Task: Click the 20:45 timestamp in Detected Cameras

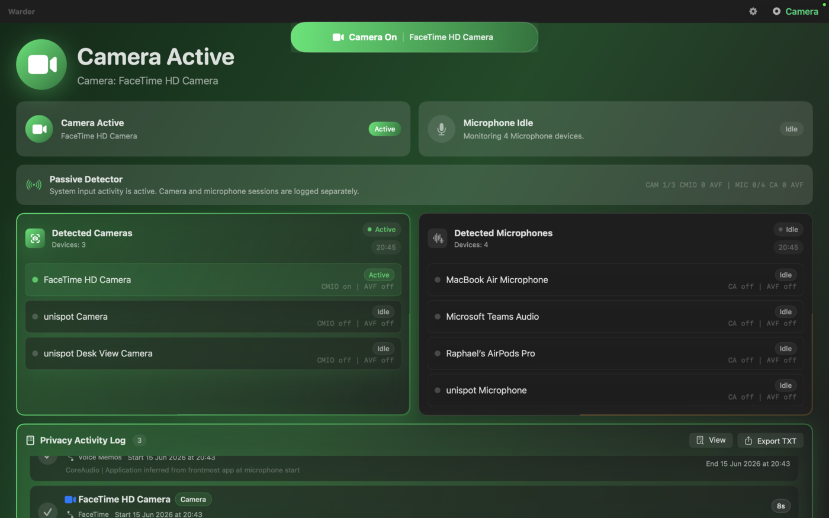Action: 386,247
